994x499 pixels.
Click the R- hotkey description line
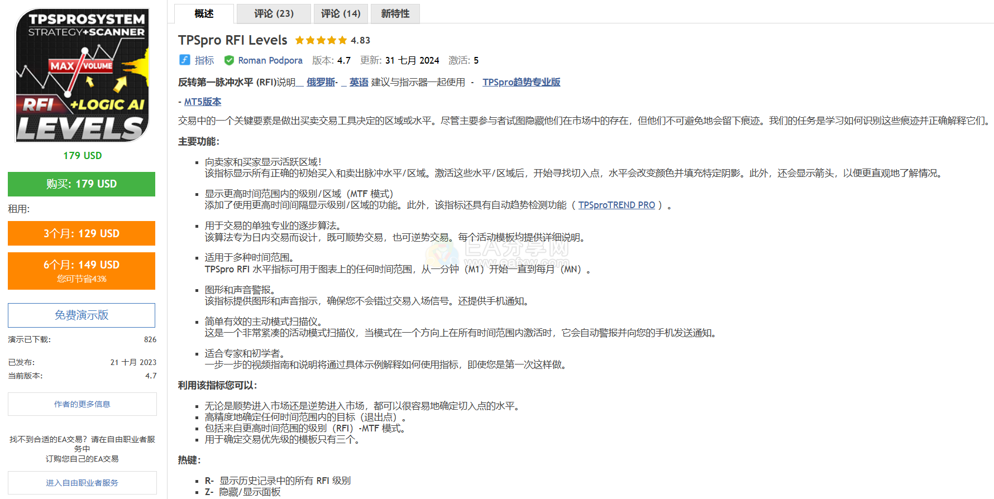[278, 481]
